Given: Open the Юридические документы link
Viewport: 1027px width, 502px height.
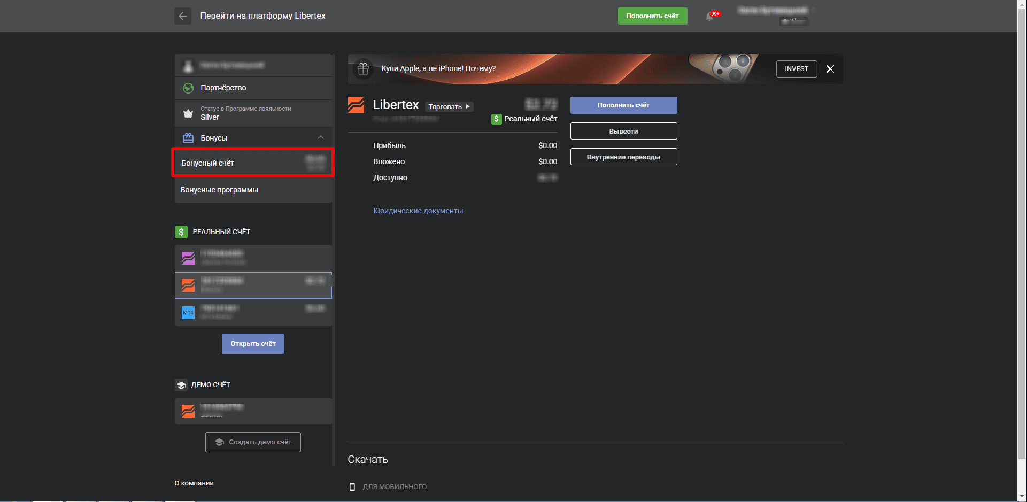Looking at the screenshot, I should pyautogui.click(x=418, y=211).
